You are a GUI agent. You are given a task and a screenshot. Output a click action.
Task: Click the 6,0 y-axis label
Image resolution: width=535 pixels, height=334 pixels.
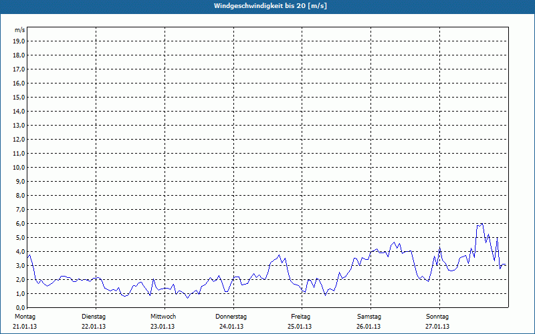[20, 224]
